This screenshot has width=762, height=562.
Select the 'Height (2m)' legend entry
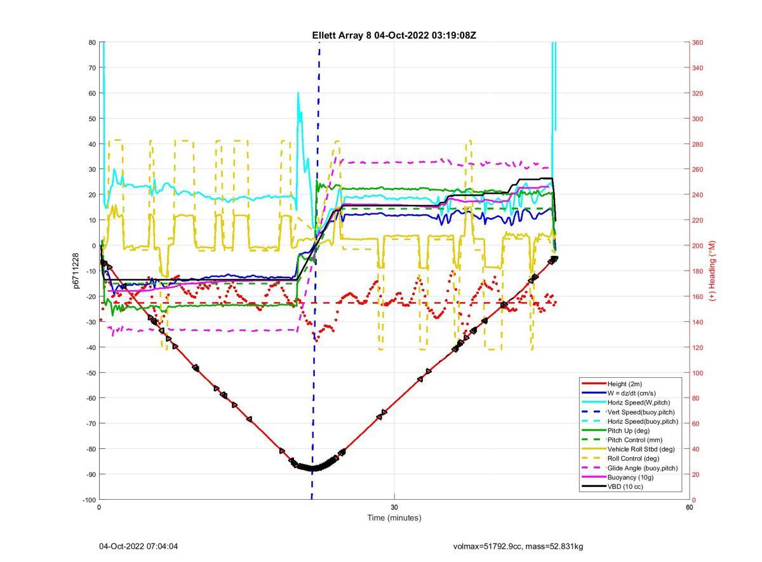[625, 384]
